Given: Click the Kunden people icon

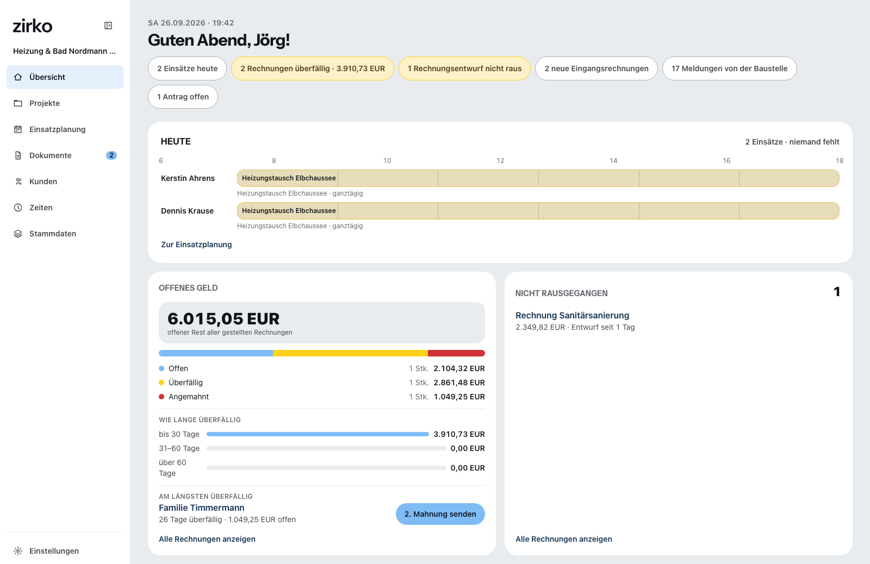Looking at the screenshot, I should point(18,181).
